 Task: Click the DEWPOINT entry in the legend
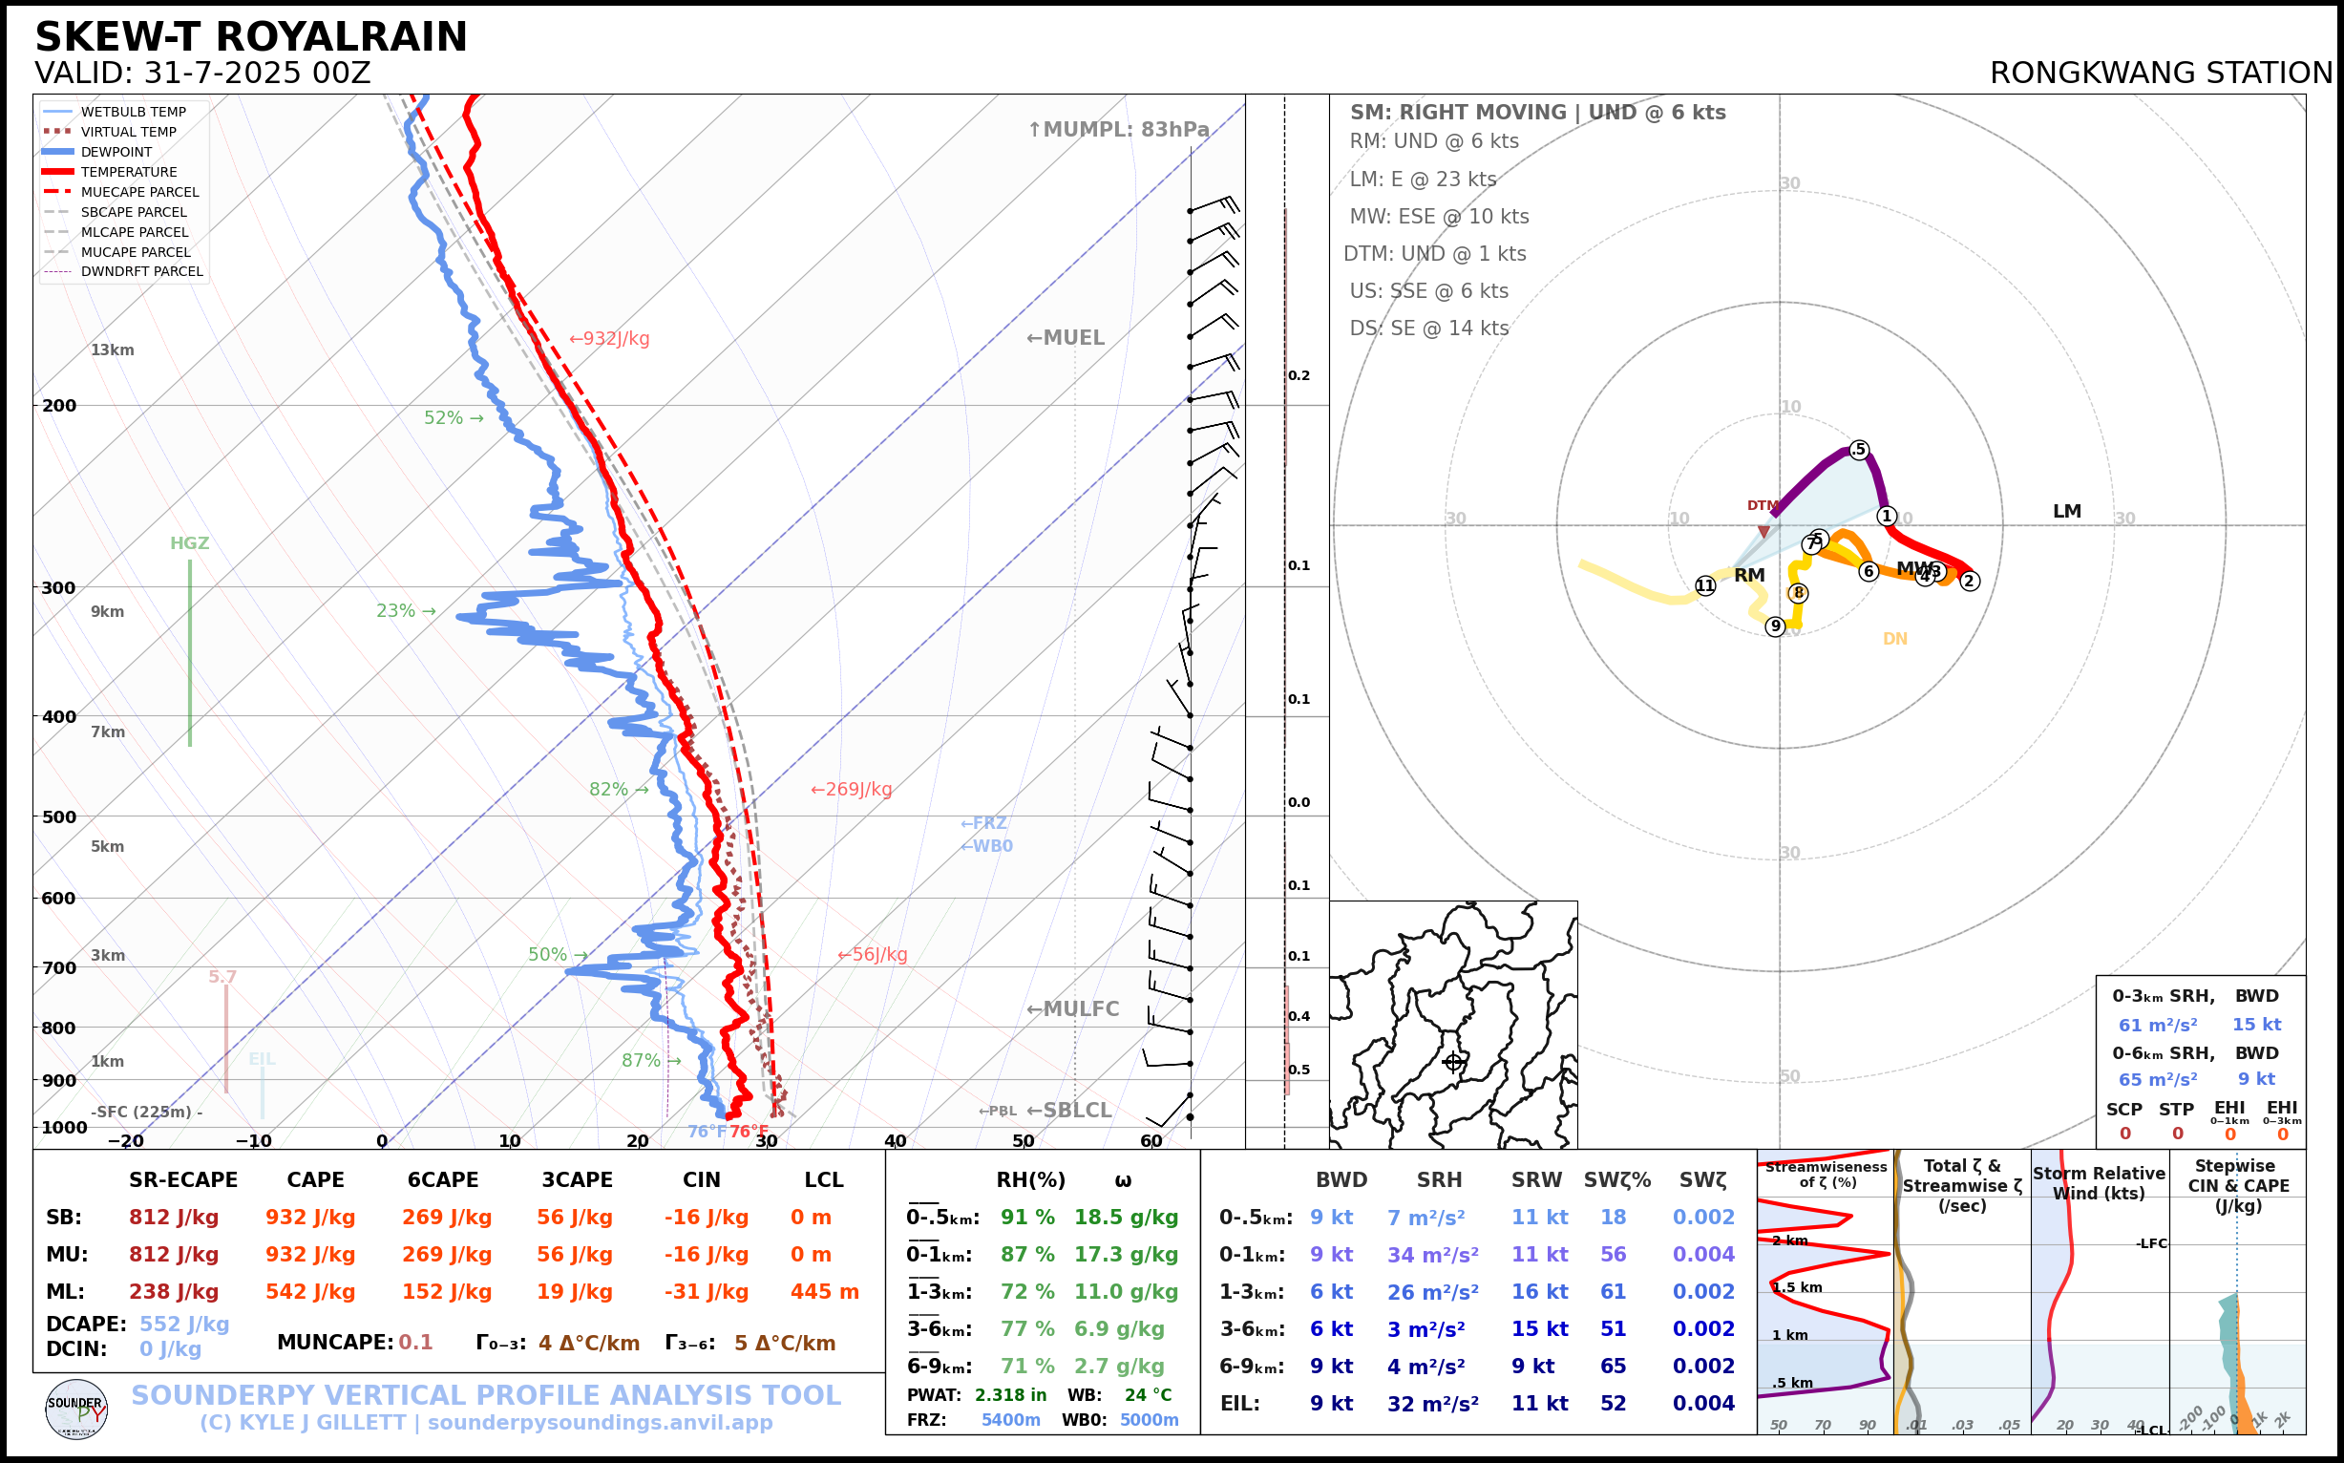[x=116, y=152]
